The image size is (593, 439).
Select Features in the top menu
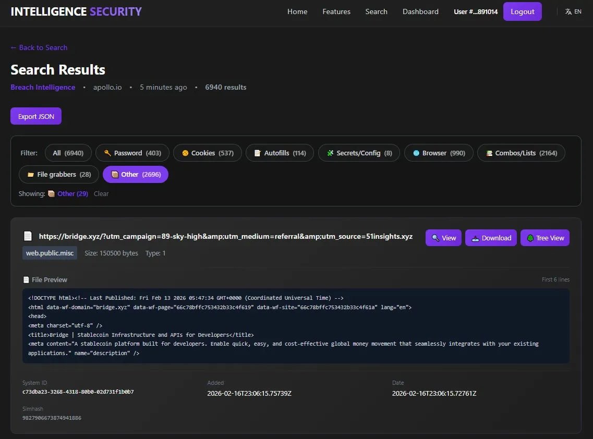[x=336, y=11]
